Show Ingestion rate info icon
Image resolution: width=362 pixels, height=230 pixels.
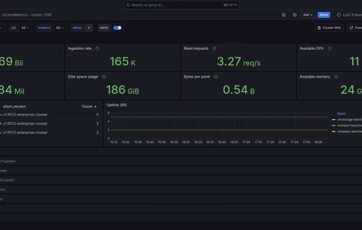click(x=97, y=48)
